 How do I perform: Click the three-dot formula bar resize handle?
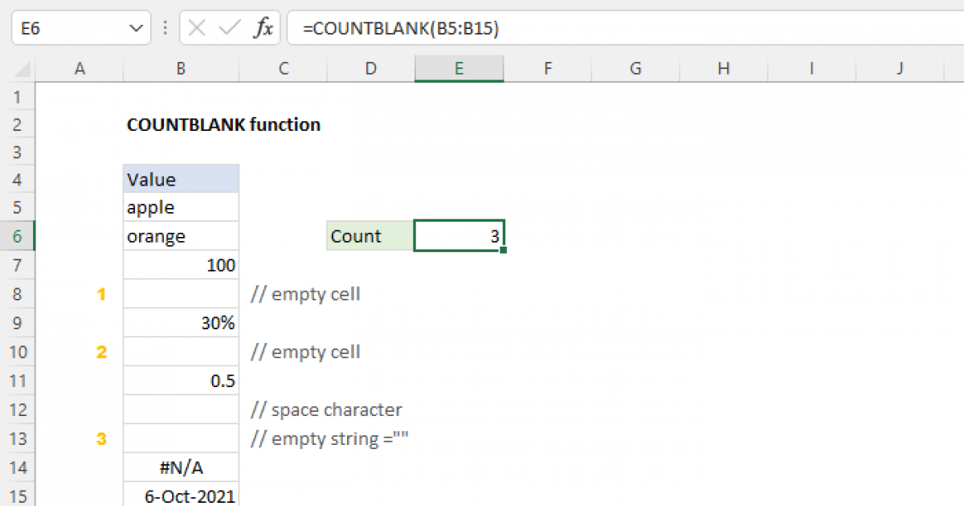click(165, 29)
